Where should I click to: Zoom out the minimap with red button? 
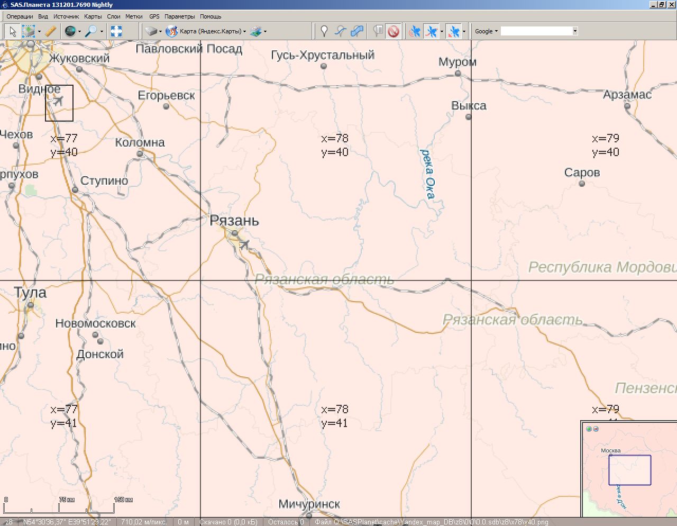pyautogui.click(x=596, y=429)
